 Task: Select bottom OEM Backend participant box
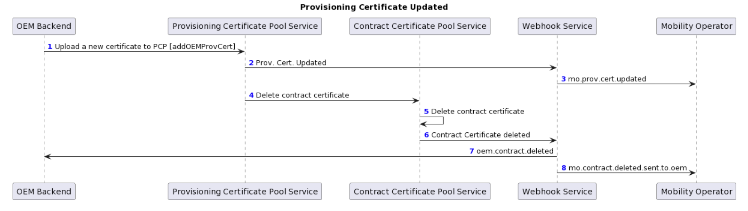tap(44, 191)
